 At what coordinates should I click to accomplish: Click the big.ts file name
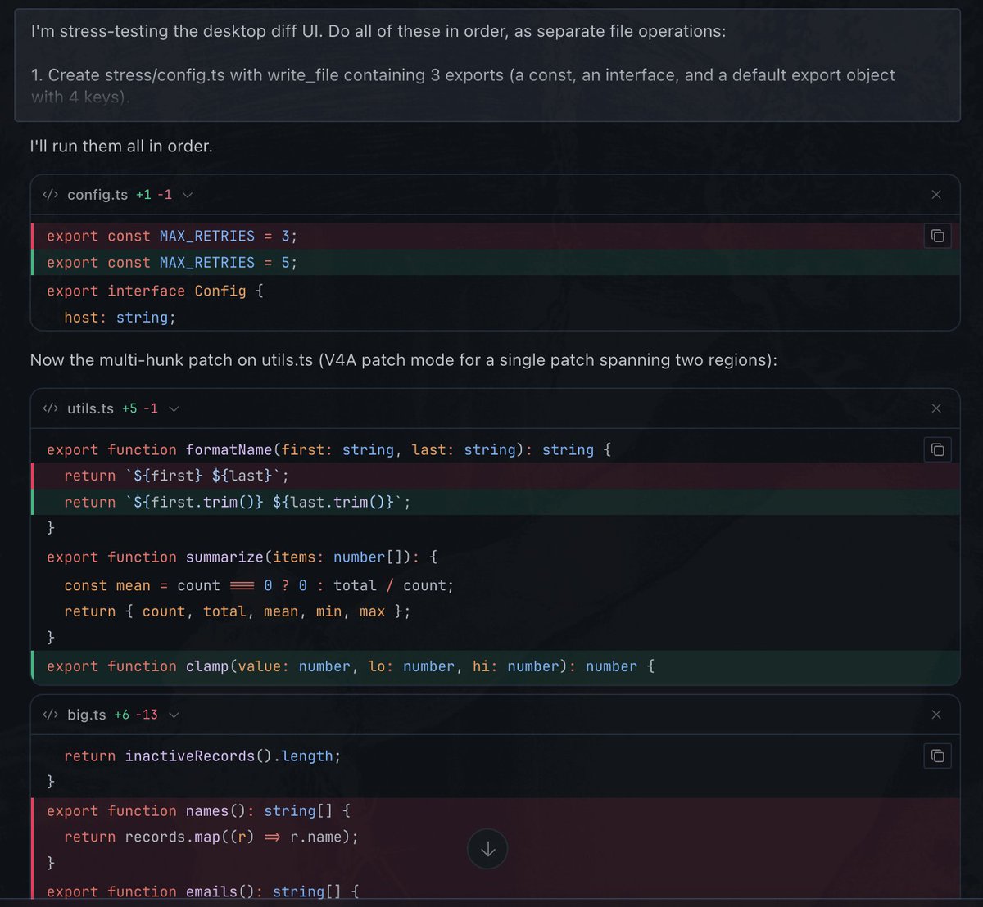pyautogui.click(x=87, y=715)
